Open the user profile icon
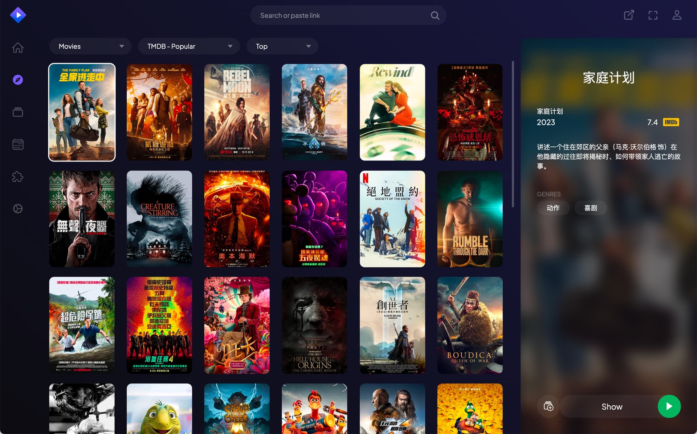Image resolution: width=697 pixels, height=434 pixels. (x=677, y=15)
